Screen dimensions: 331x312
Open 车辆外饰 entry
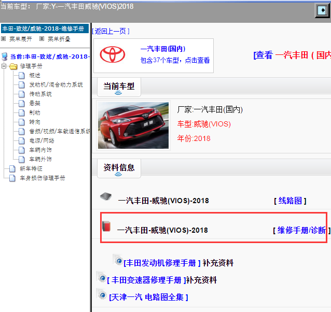(40, 159)
